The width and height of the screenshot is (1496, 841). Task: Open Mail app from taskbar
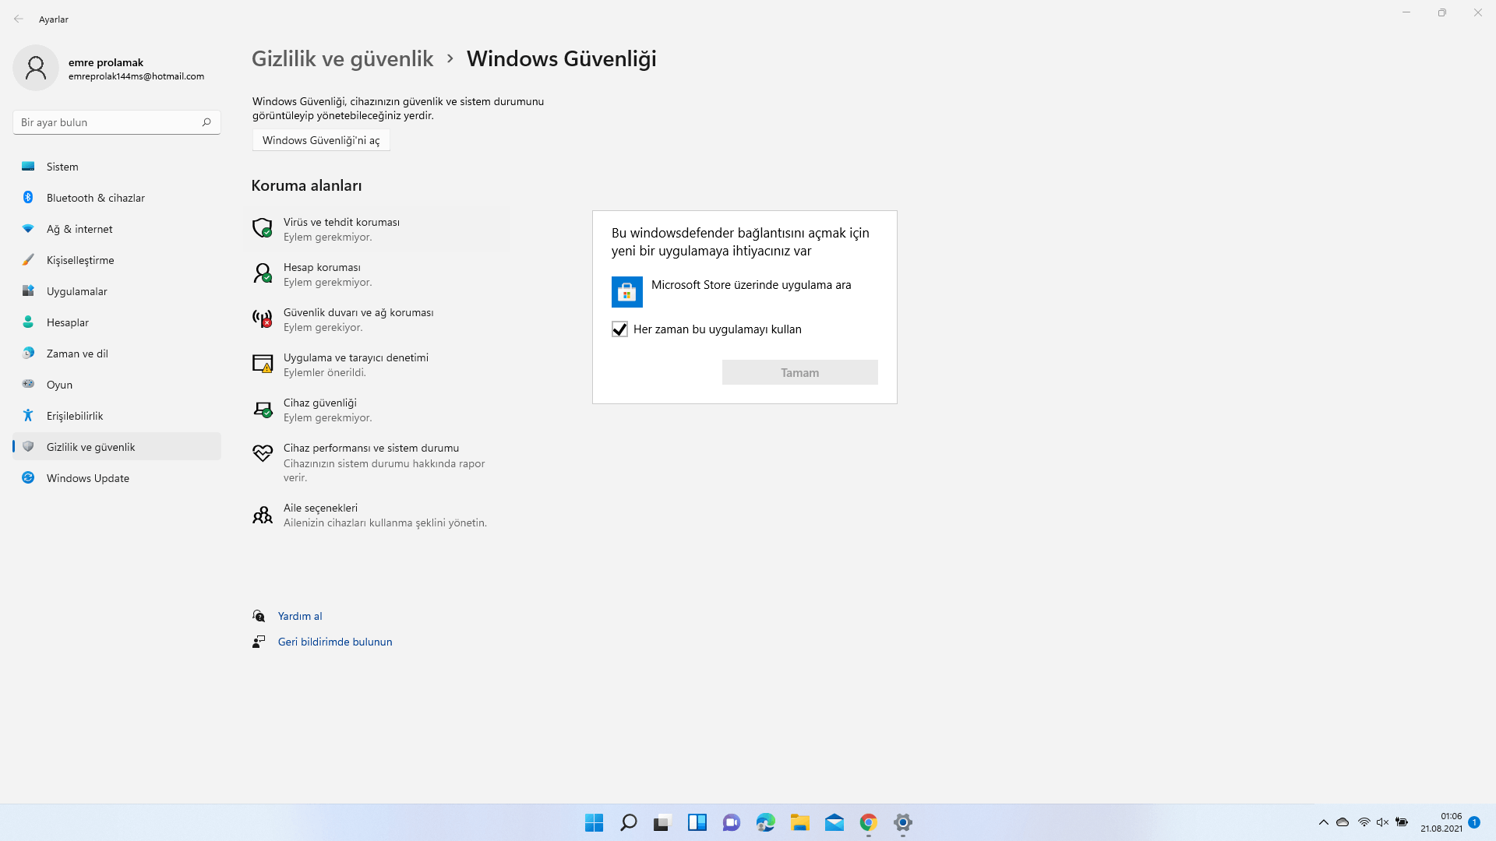834,822
